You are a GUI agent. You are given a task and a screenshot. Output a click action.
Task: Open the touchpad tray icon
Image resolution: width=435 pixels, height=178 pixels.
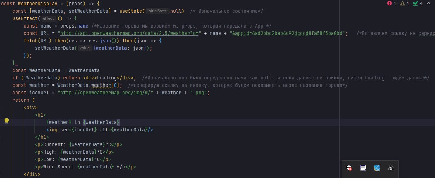pyautogui.click(x=363, y=168)
